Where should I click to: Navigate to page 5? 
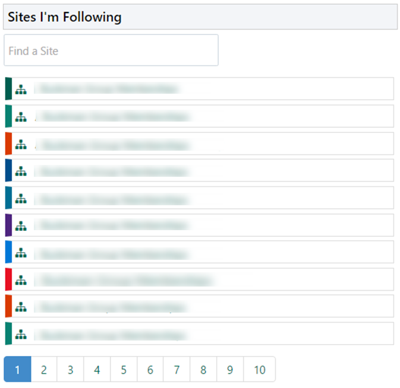pyautogui.click(x=124, y=370)
